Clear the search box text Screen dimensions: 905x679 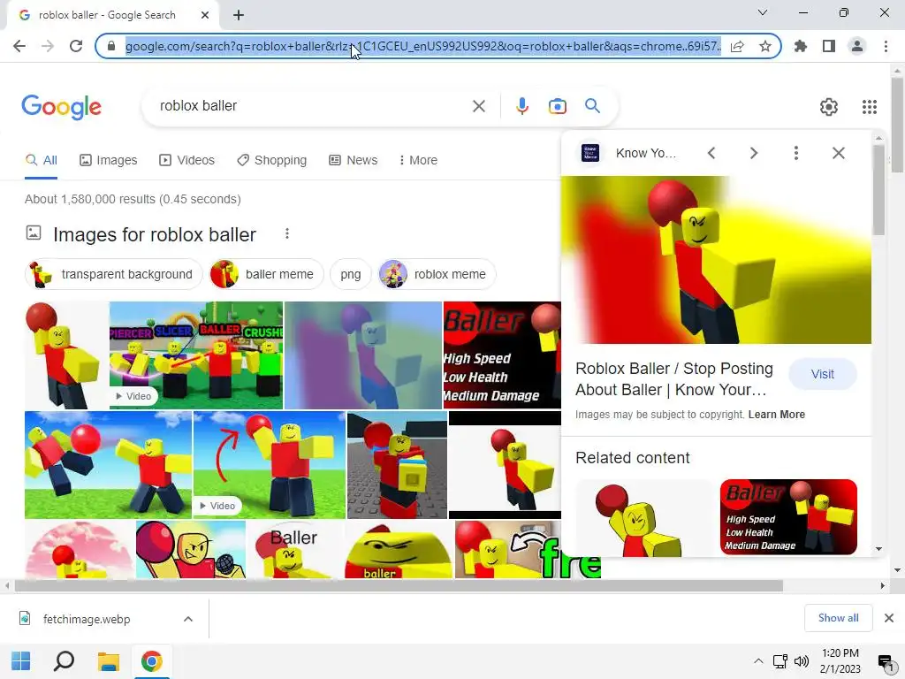[x=478, y=106]
